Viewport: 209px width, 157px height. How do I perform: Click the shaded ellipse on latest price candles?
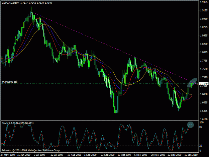tap(192, 83)
